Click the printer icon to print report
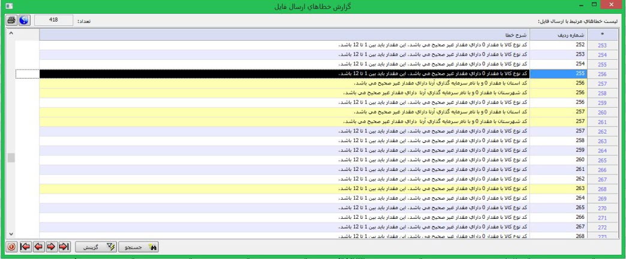The width and height of the screenshot is (626, 259). click(11, 20)
